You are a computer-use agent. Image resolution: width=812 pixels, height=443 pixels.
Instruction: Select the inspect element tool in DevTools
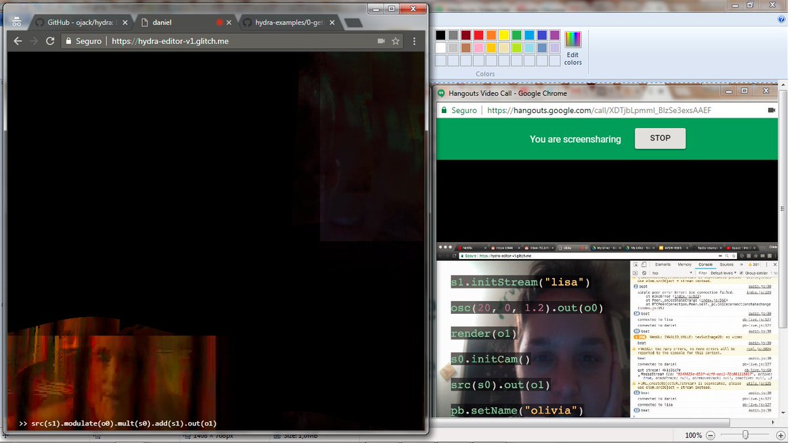tap(637, 264)
